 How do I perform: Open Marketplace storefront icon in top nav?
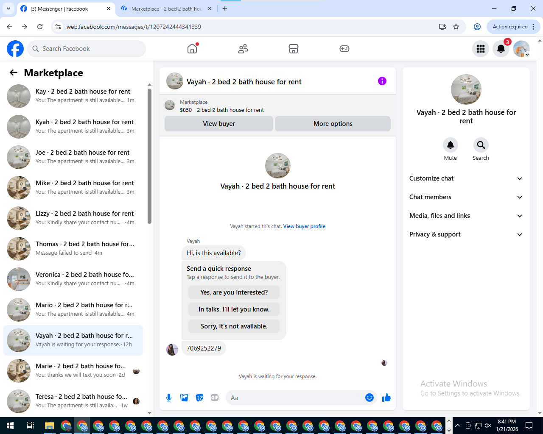[x=294, y=49]
